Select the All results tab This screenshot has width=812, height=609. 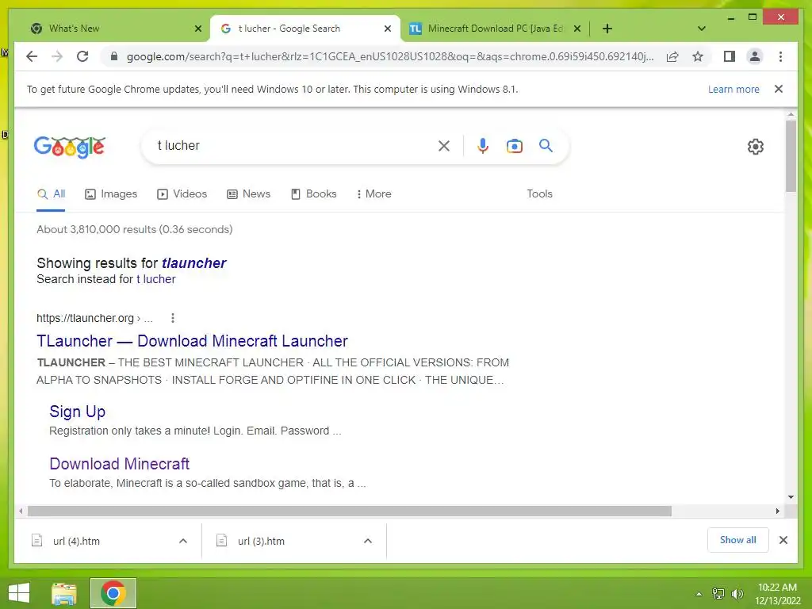pos(52,194)
